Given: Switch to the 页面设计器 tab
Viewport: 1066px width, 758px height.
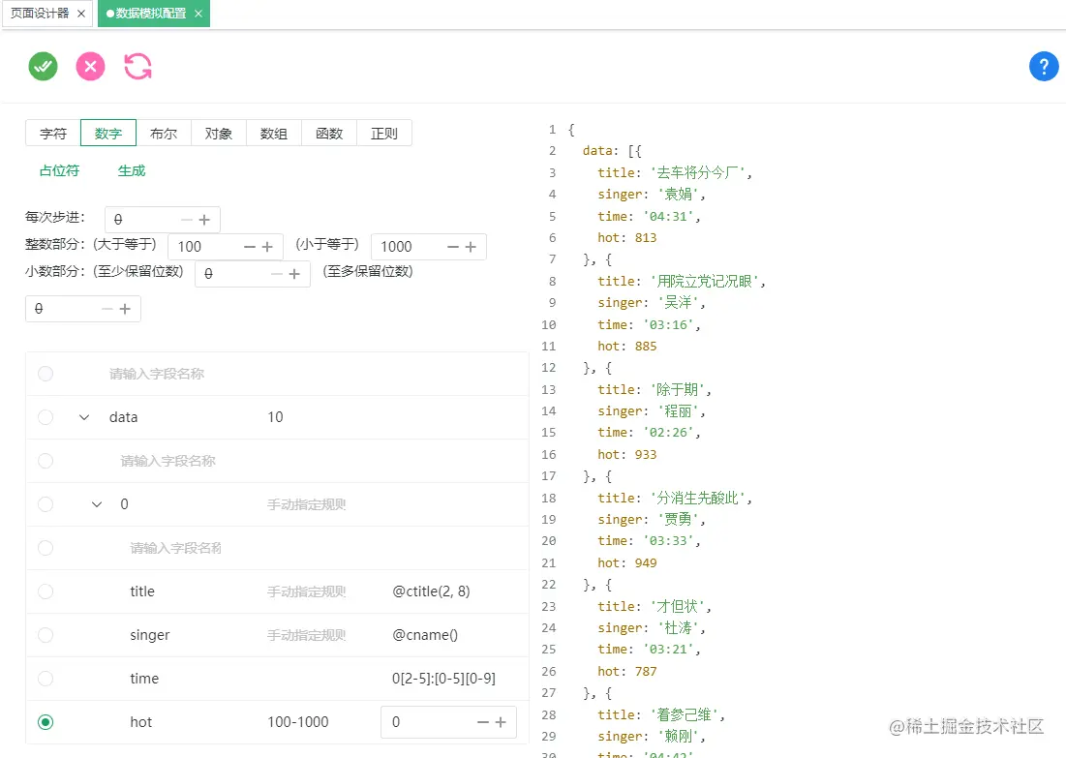Looking at the screenshot, I should coord(40,14).
